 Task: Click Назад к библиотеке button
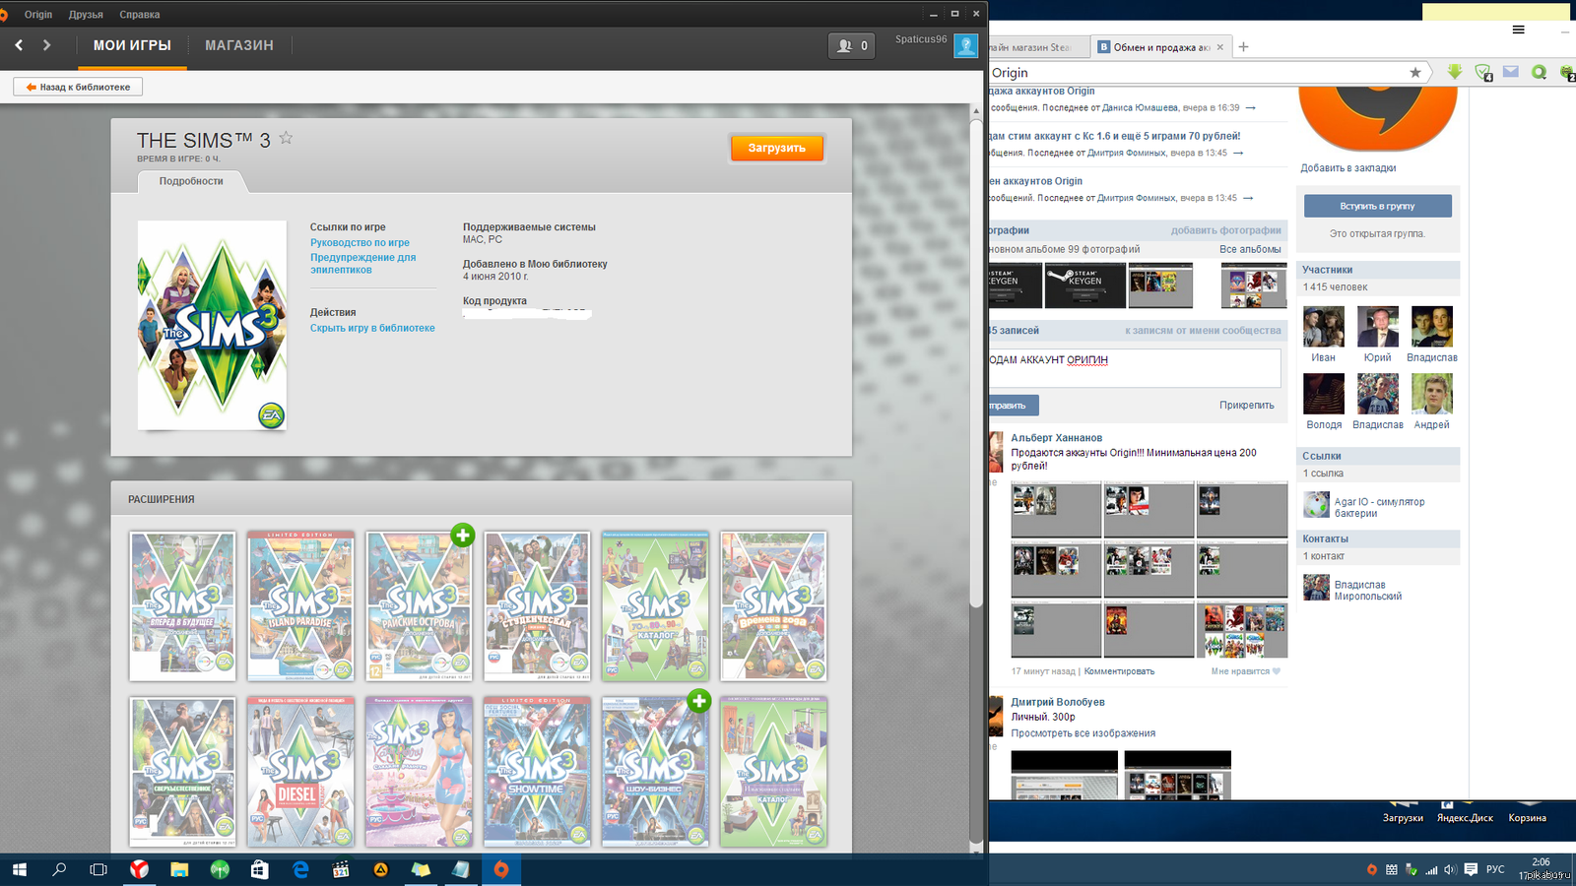tap(78, 87)
